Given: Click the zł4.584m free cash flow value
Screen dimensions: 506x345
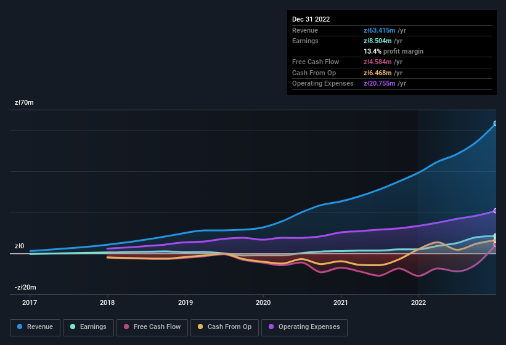Looking at the screenshot, I should (x=378, y=62).
